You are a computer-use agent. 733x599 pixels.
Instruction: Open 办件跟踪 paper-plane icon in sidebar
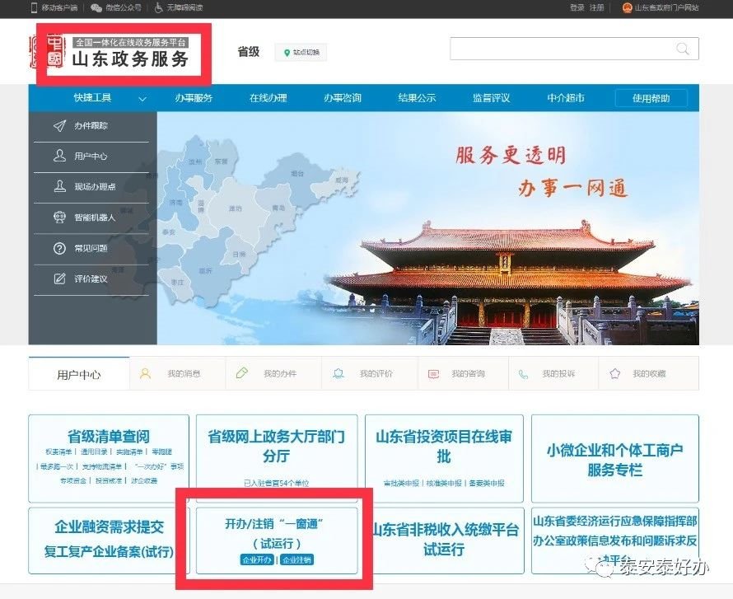pos(59,126)
